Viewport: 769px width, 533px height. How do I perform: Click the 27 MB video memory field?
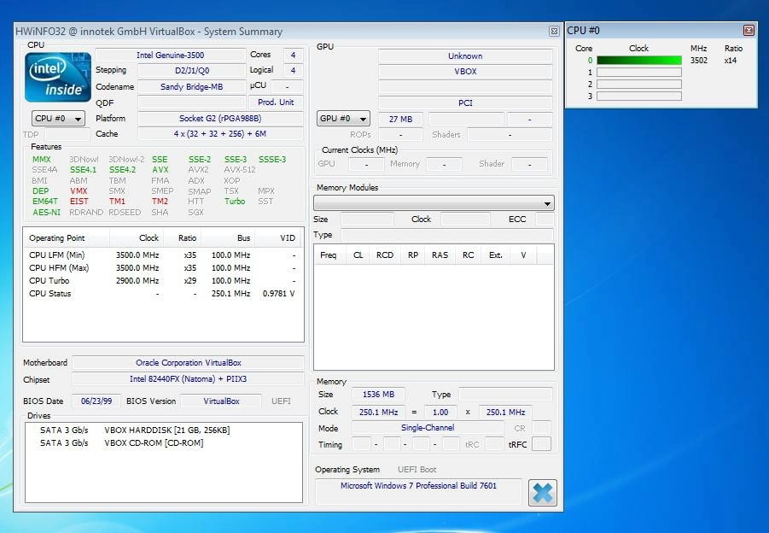(400, 119)
